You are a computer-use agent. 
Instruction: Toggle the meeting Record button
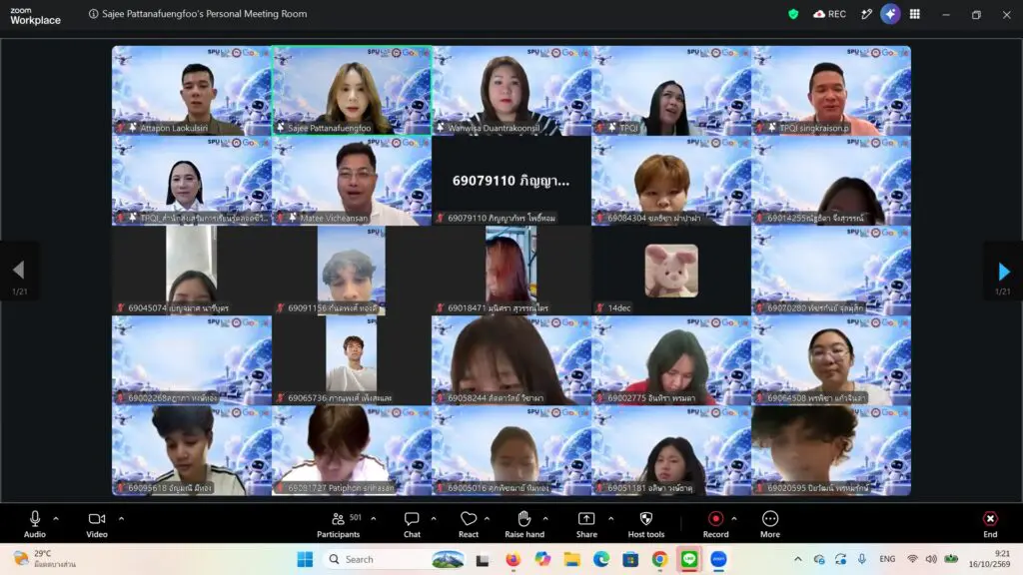click(x=715, y=524)
